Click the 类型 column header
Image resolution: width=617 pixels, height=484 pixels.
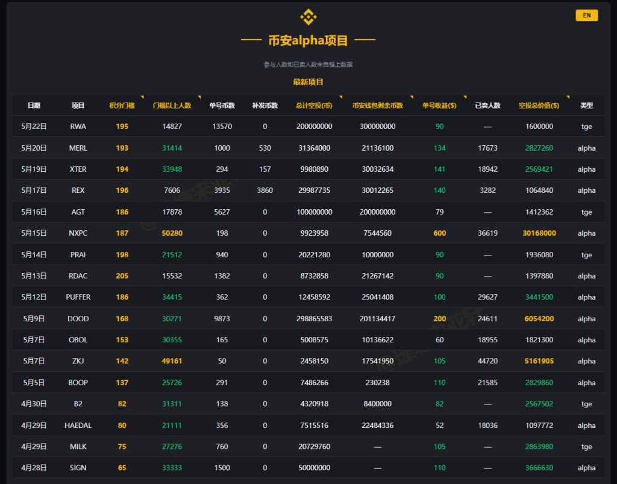(x=586, y=105)
